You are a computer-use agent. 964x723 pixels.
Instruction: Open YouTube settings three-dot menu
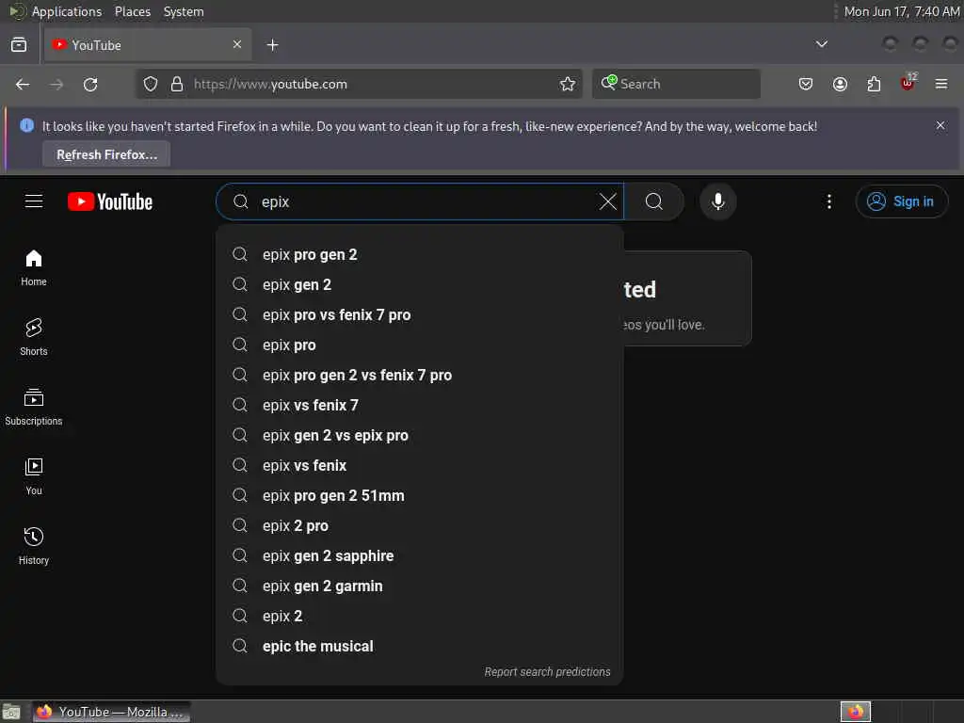point(828,201)
